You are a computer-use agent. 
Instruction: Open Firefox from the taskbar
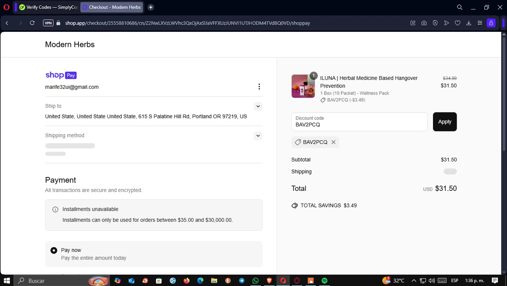[187, 281]
